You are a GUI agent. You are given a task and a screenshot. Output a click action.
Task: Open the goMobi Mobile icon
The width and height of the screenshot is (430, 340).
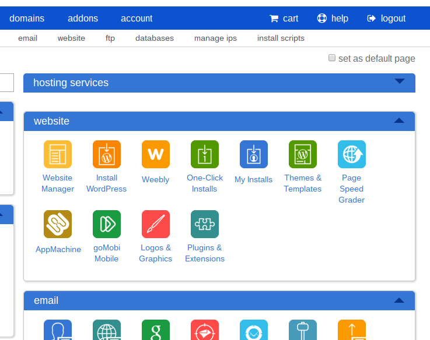107,224
